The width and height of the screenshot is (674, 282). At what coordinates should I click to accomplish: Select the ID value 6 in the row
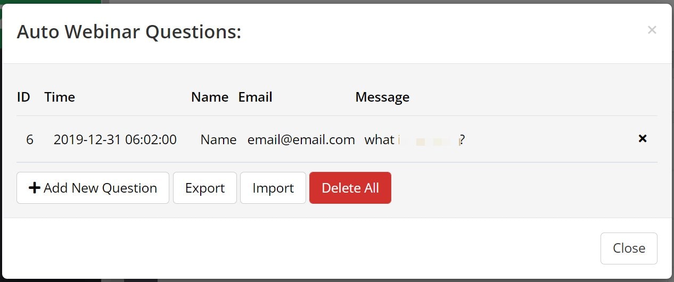(30, 139)
